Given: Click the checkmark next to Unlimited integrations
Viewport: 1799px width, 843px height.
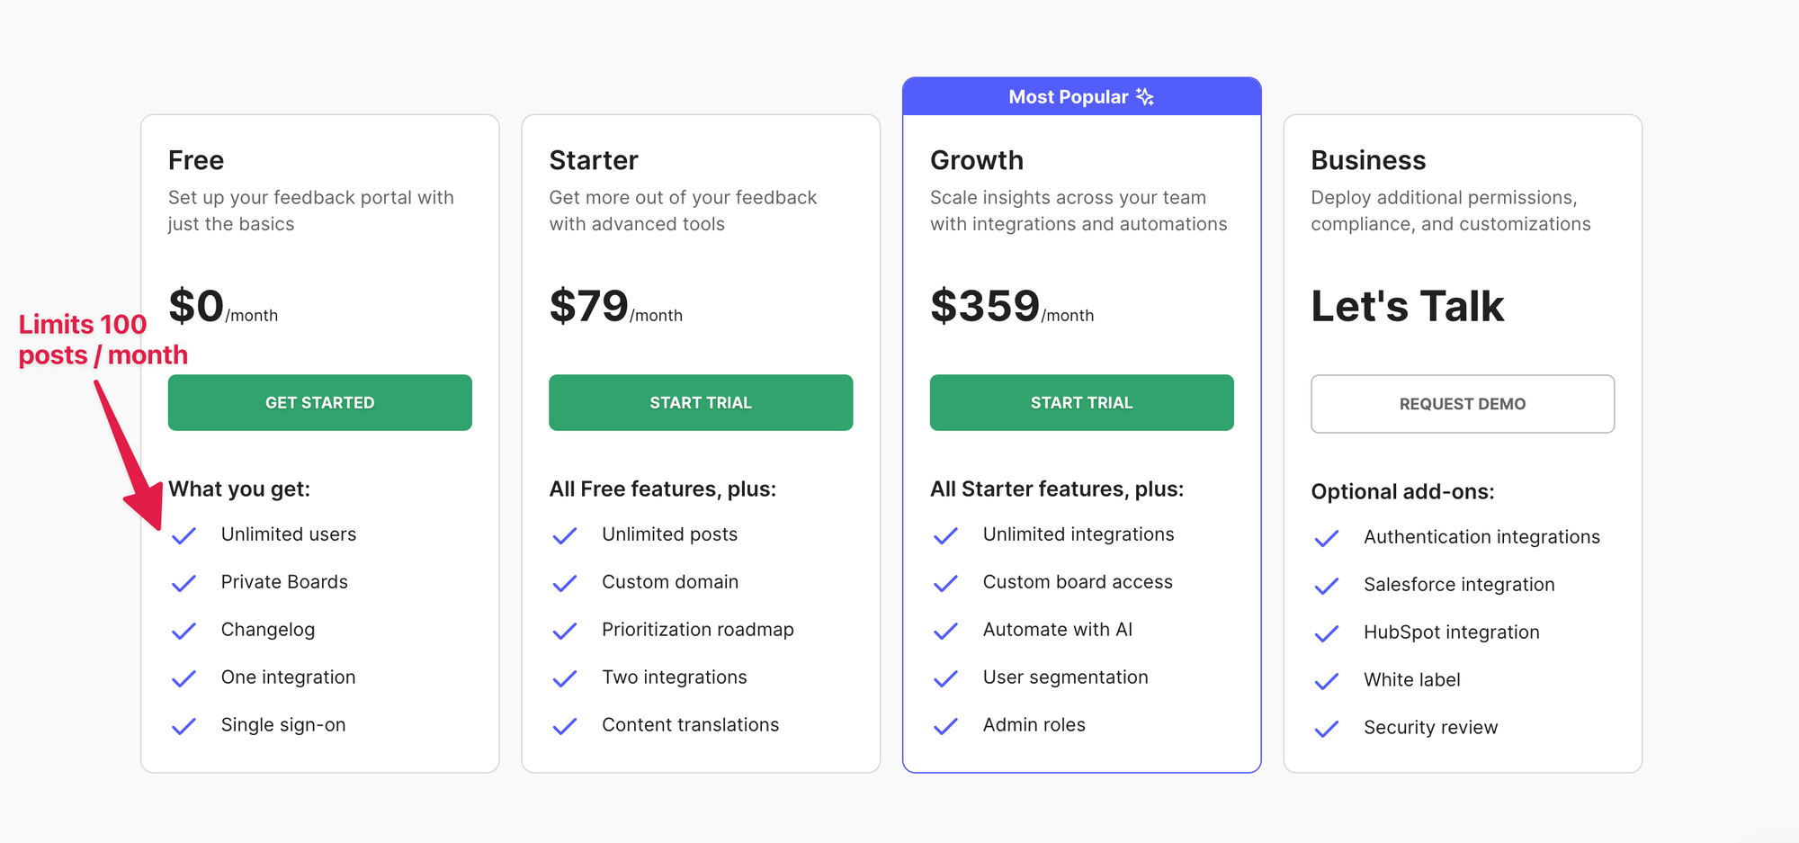Looking at the screenshot, I should (945, 535).
